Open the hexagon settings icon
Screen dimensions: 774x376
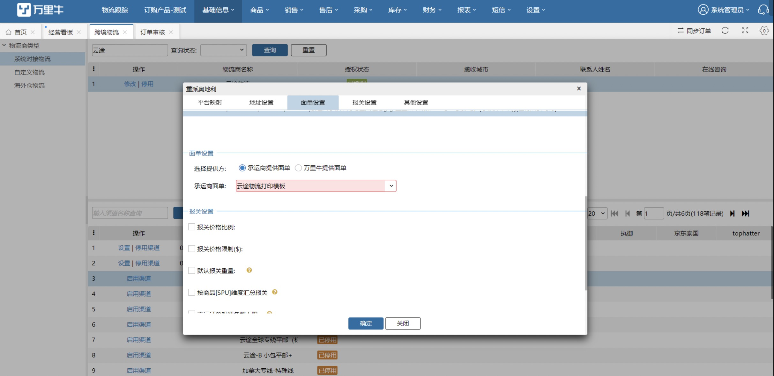coord(764,31)
